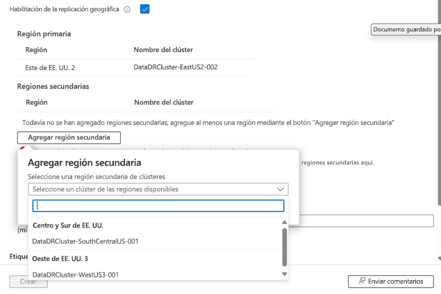Click the Oeste de EE. UU. 3 group header
The width and height of the screenshot is (441, 294).
point(60,259)
